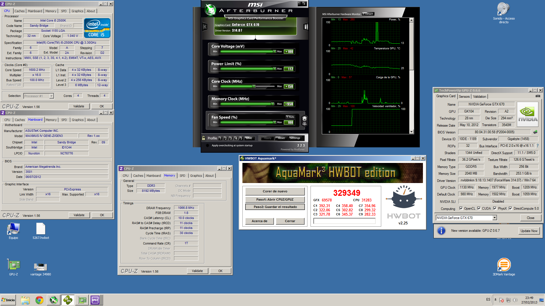Click the Afterburner info 'i' side button

click(306, 27)
